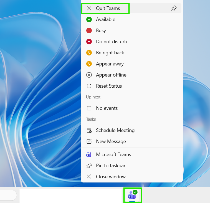Image resolution: width=210 pixels, height=203 pixels.
Task: Launch Microsoft Teams from the jump list
Action: click(x=132, y=154)
